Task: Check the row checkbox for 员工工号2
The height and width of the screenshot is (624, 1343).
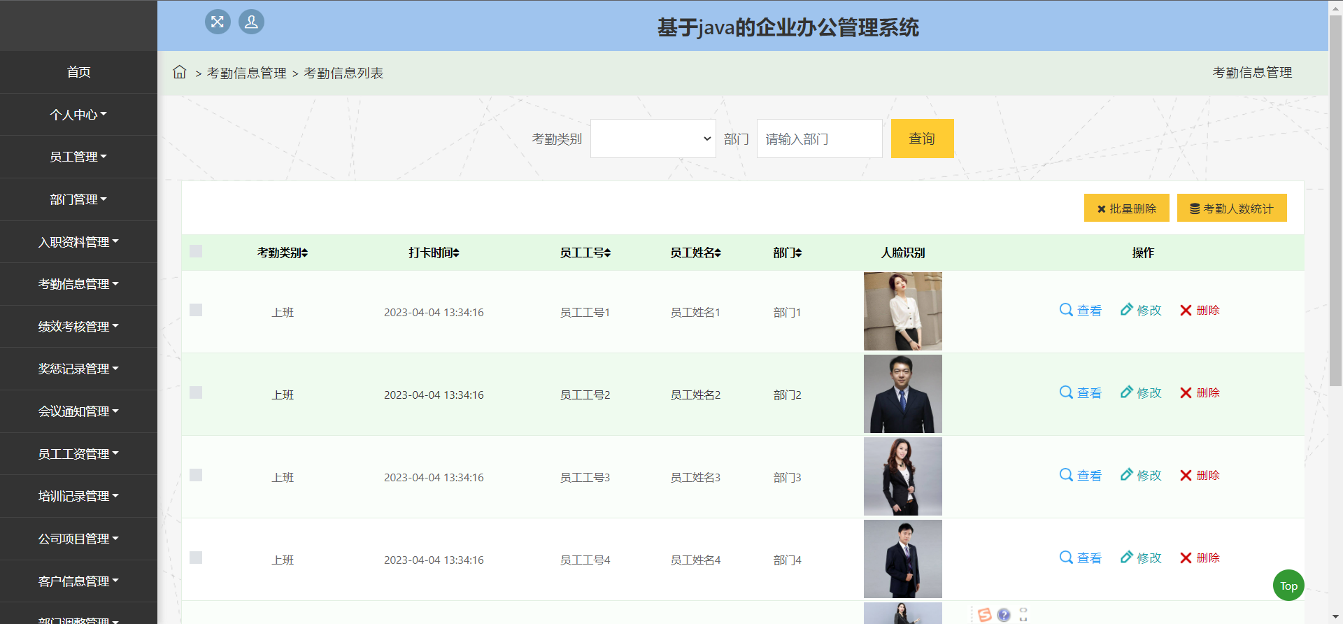Action: [196, 392]
